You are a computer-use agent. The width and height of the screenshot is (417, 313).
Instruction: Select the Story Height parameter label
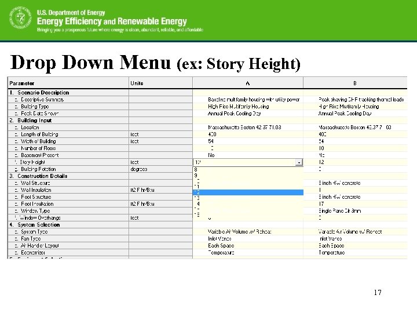(x=32, y=162)
